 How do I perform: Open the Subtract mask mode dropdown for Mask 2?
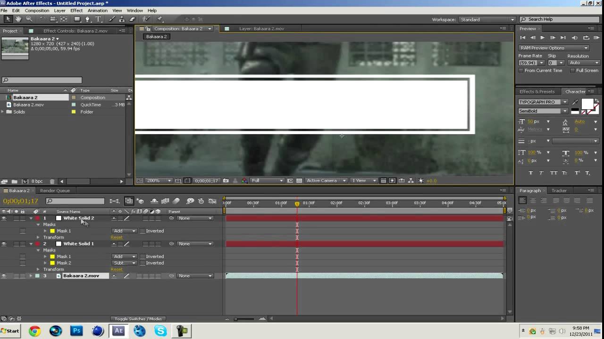pos(125,263)
